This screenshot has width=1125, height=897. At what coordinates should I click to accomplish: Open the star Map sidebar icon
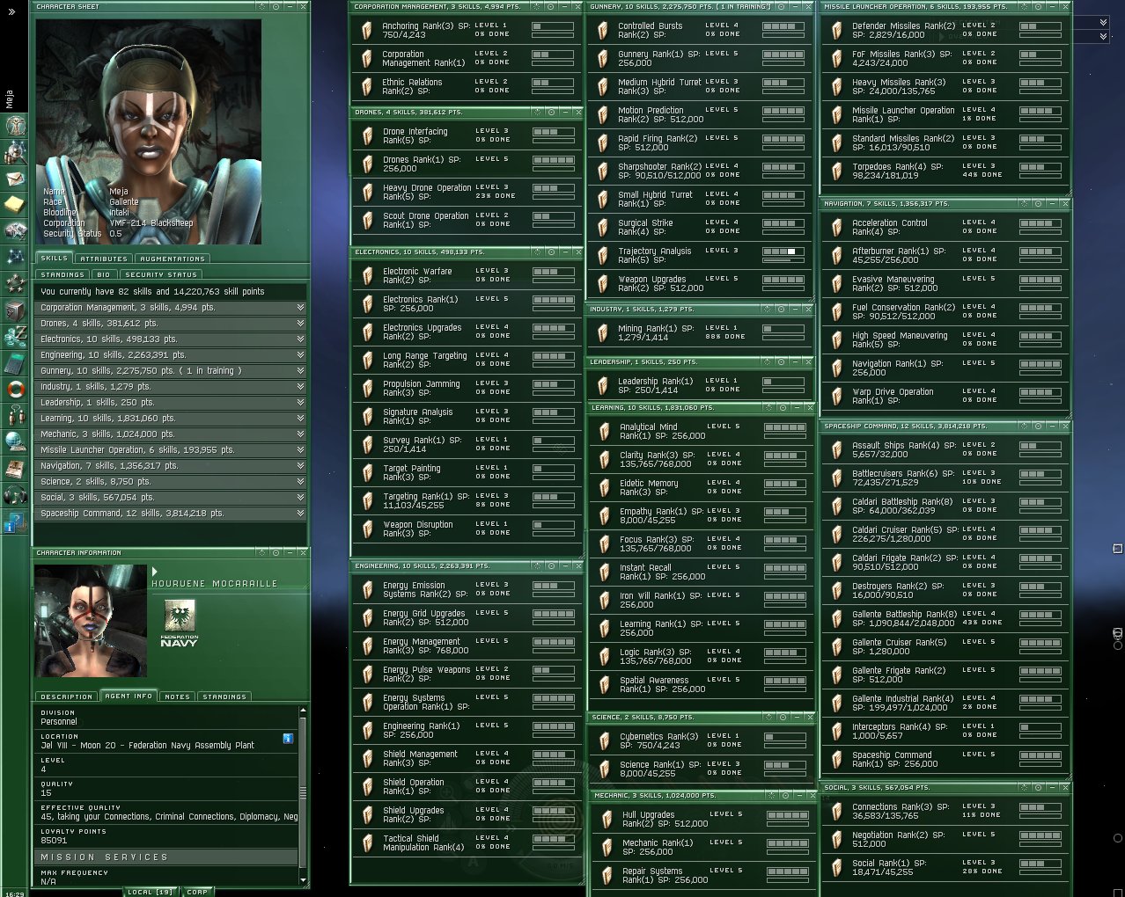15,258
